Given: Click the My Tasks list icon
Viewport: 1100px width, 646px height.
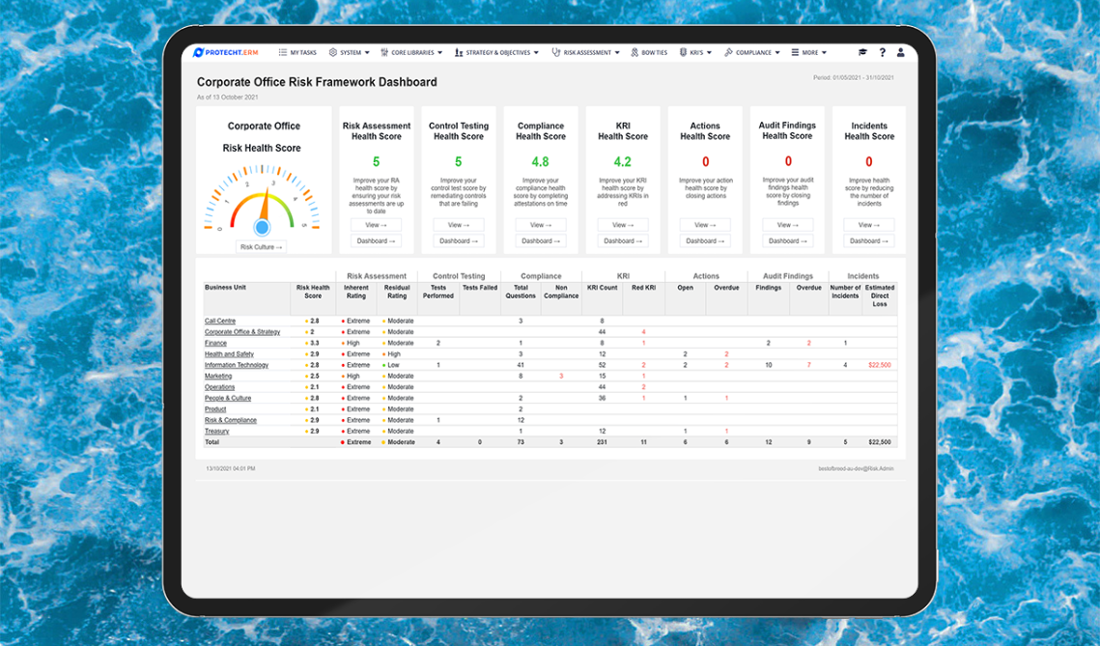Looking at the screenshot, I should pos(283,53).
